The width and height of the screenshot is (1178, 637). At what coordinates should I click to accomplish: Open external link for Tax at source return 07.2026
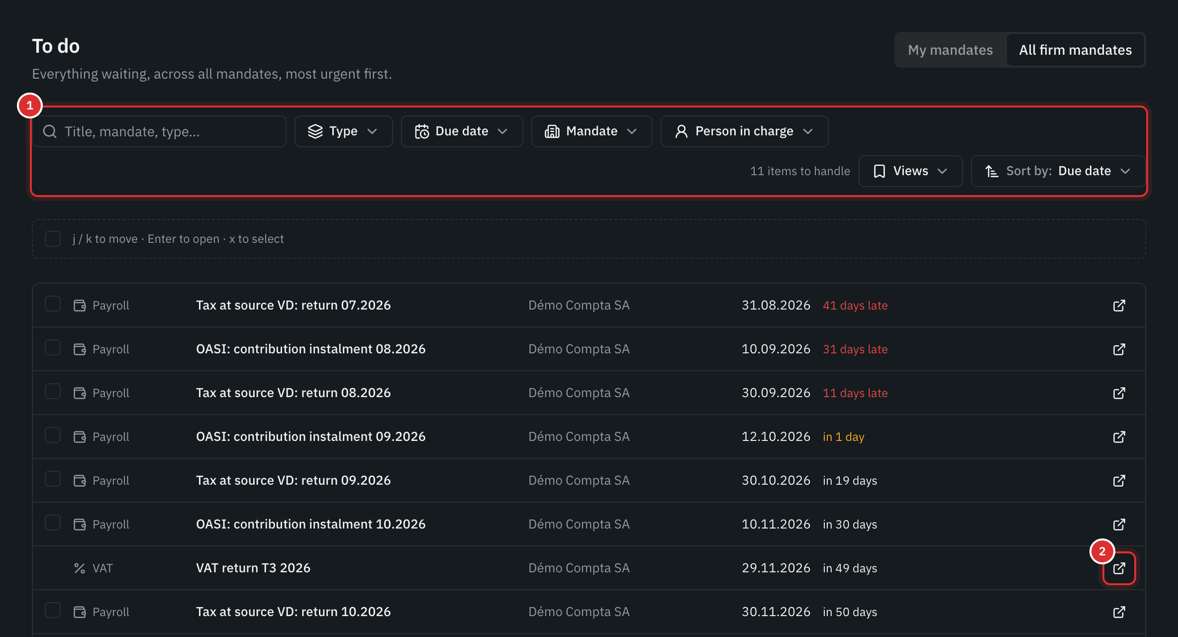(1119, 305)
